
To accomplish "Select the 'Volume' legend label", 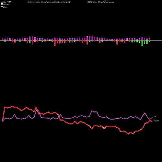I will click(6, 5).
